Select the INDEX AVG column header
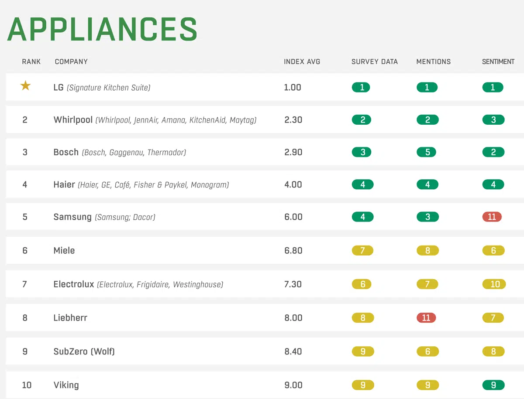 tap(302, 61)
